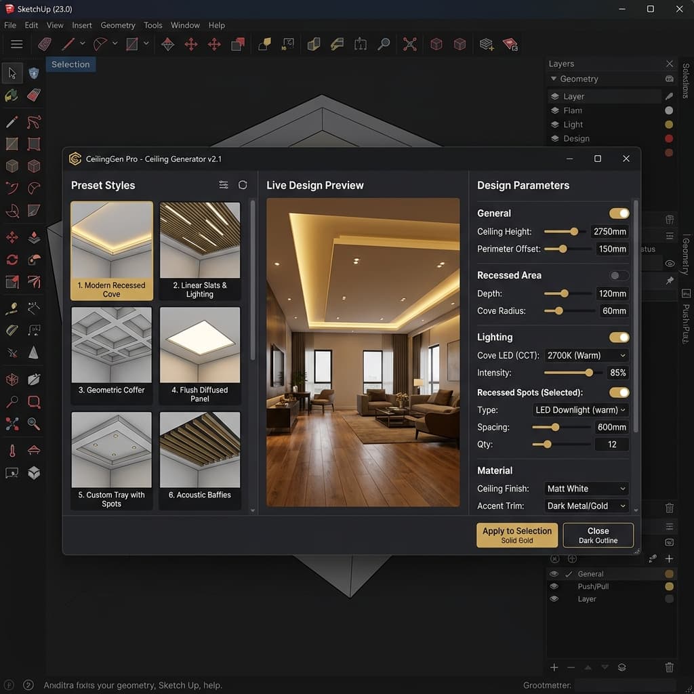Screen dimensions: 694x694
Task: Select the move arrows tool in top toolbar
Action: coord(191,44)
